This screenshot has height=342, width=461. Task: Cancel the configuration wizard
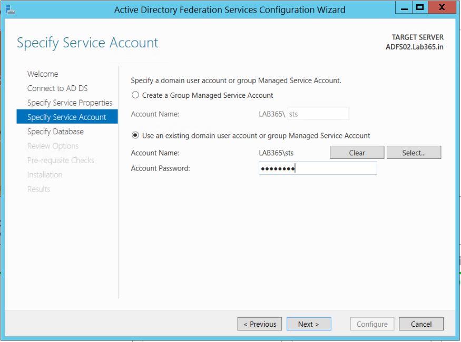coord(421,324)
